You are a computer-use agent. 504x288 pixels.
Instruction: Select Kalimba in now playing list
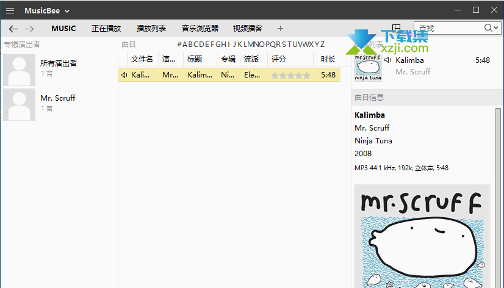(409, 60)
